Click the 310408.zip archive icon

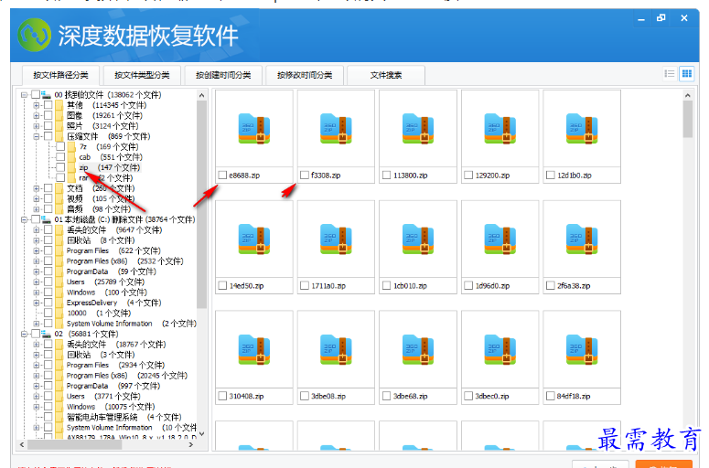click(254, 350)
